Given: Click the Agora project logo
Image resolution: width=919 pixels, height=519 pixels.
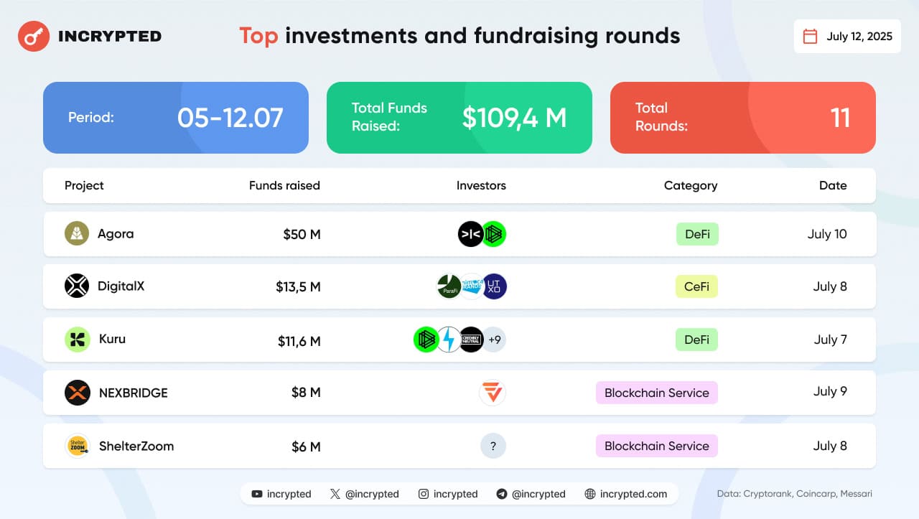Looking at the screenshot, I should tap(77, 234).
